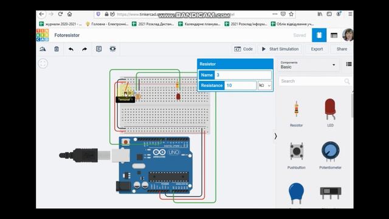Rename the Fotoresistor project title
The width and height of the screenshot is (389, 219).
click(67, 35)
